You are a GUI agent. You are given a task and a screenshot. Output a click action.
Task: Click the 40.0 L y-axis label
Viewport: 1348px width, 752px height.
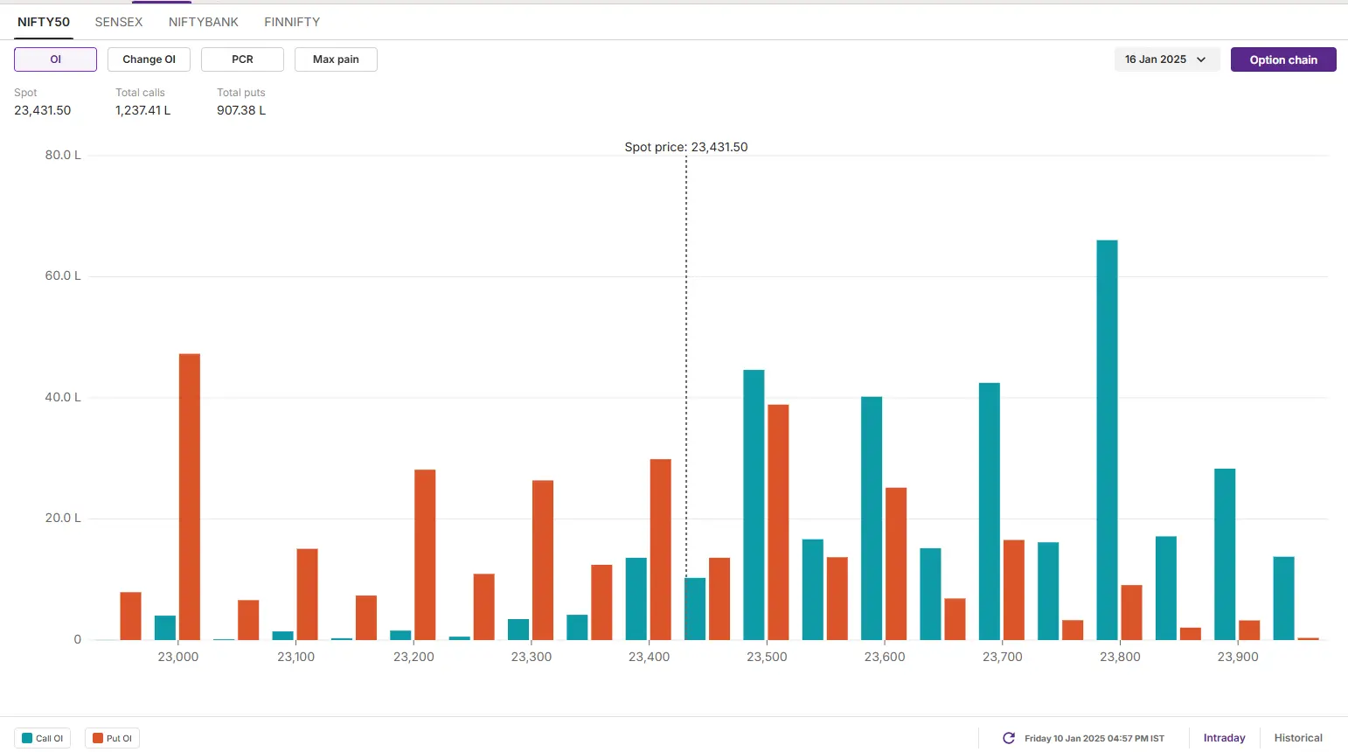pyautogui.click(x=63, y=397)
